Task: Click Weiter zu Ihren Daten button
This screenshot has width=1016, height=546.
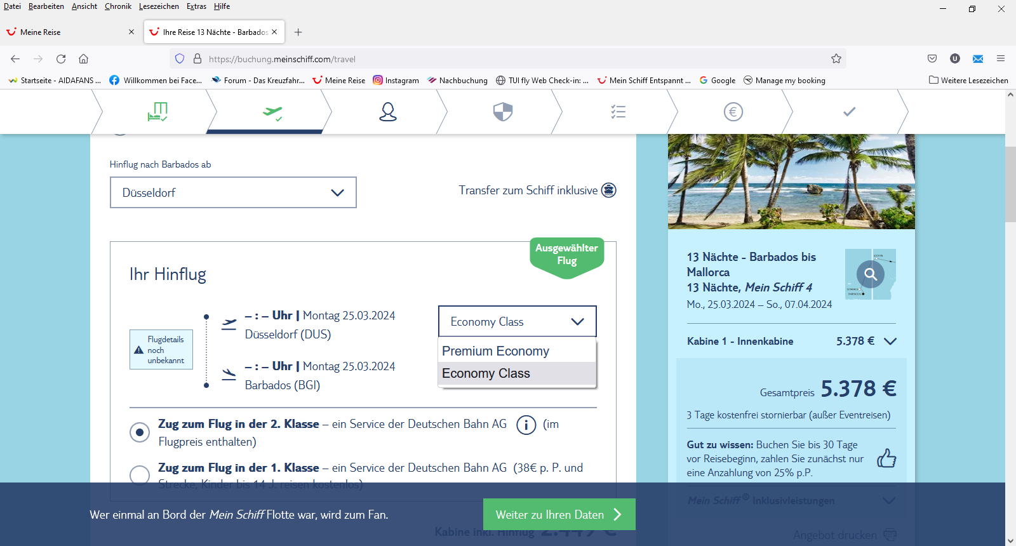Action: [x=559, y=514]
